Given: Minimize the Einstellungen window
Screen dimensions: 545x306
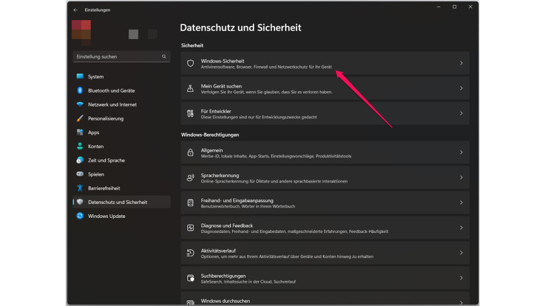Looking at the screenshot, I should pos(438,7).
